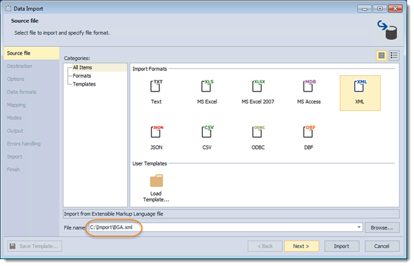414x266 pixels.
Task: Choose the MS Excel XLS format
Action: 207,92
